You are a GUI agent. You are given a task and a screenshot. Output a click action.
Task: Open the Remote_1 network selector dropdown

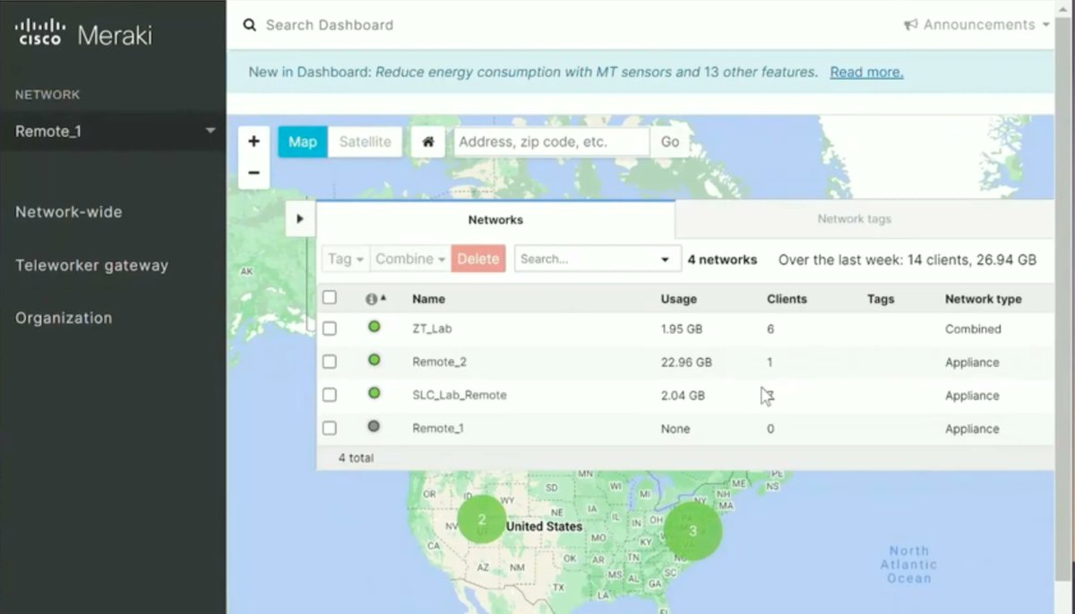[x=113, y=131]
